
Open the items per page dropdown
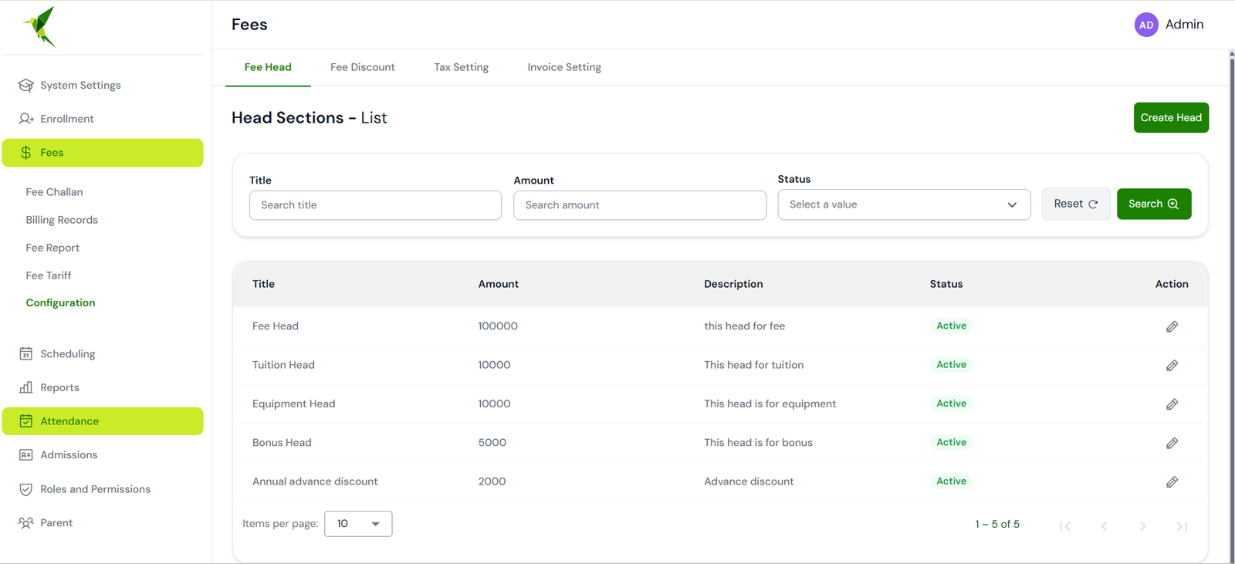358,524
